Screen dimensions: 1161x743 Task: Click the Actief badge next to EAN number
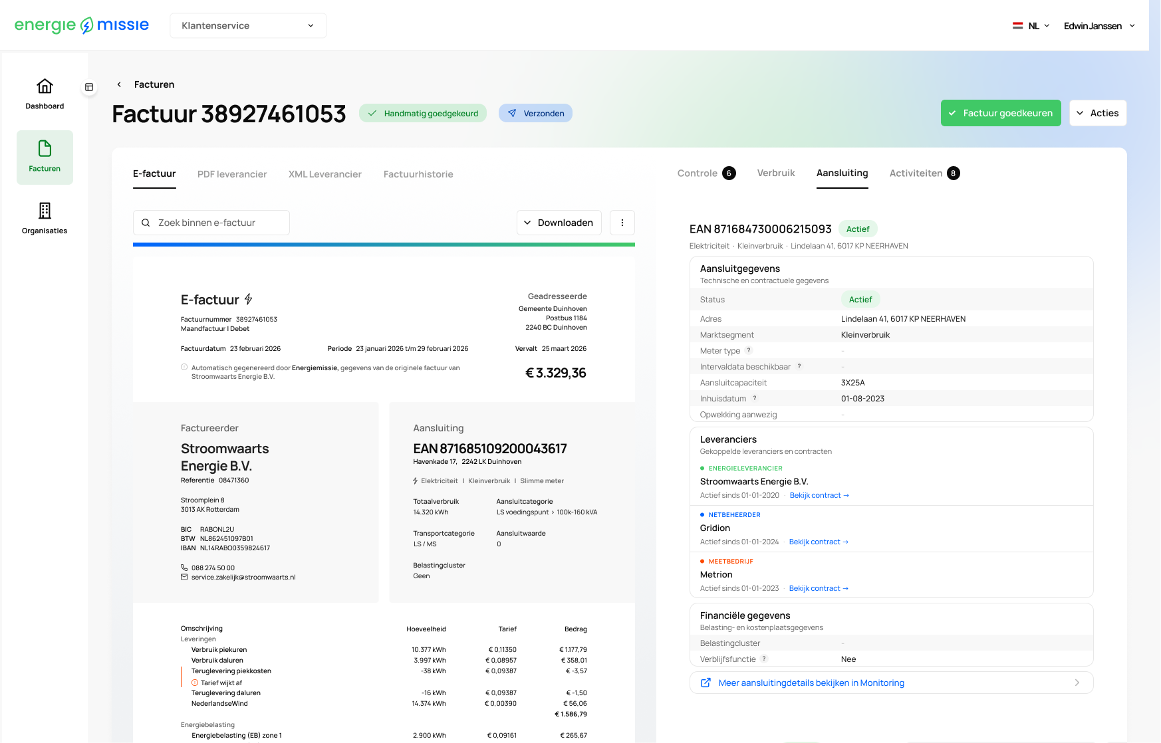click(x=858, y=229)
